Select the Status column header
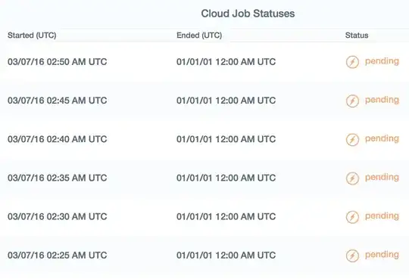Viewport: 409px width, 279px height. [357, 36]
